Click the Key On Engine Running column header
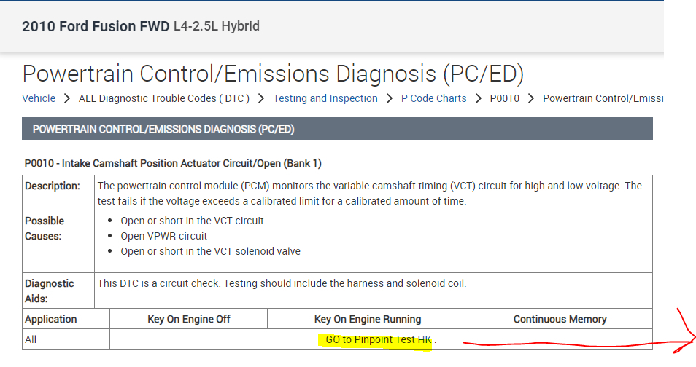The image size is (696, 367). pyautogui.click(x=368, y=319)
